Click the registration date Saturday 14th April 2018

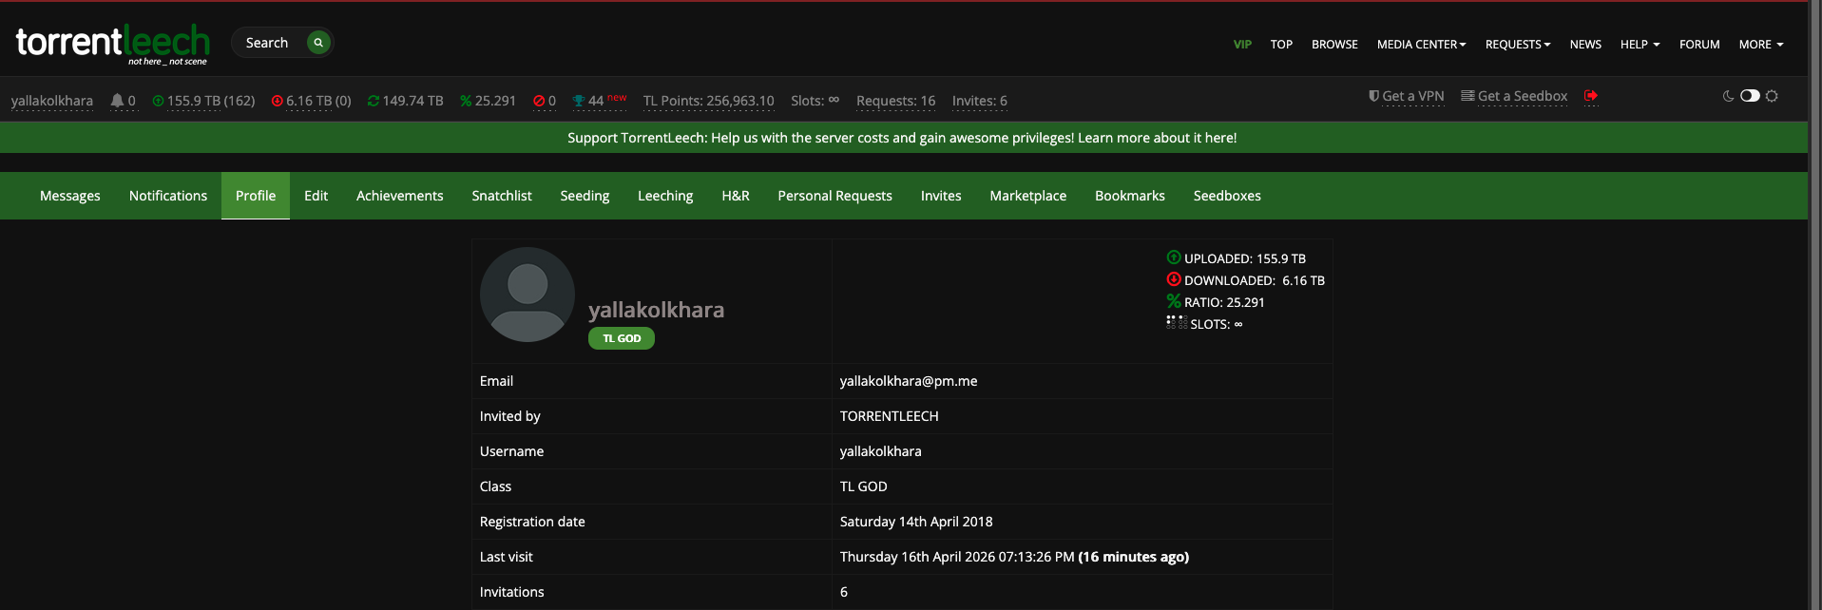click(x=916, y=522)
